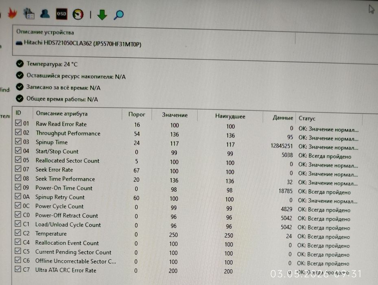Image resolution: width=378 pixels, height=285 pixels.
Task: Click the data value 12845251 for Spinup Time
Action: point(282,146)
